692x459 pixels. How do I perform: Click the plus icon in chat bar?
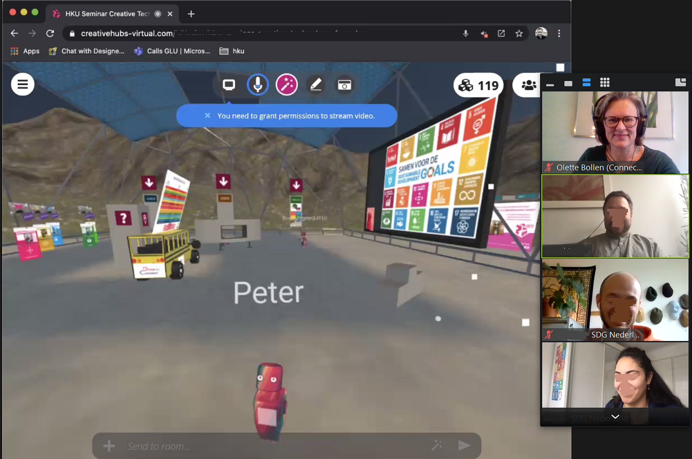109,446
